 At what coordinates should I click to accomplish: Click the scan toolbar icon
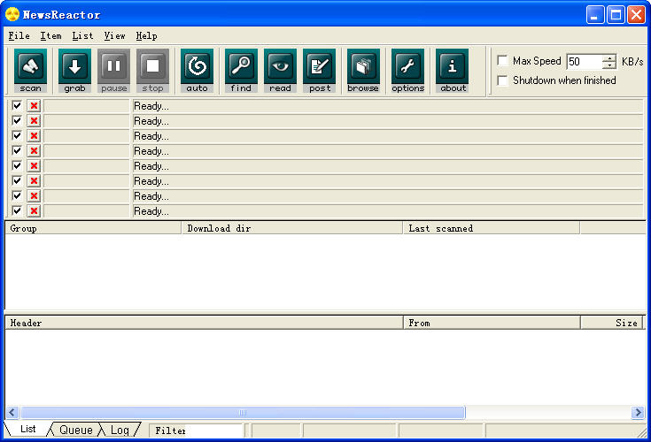pyautogui.click(x=30, y=71)
